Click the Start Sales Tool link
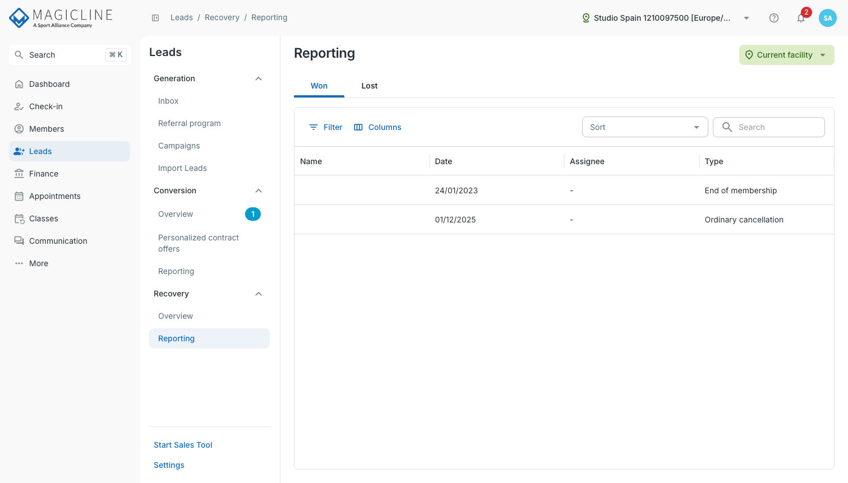 pyautogui.click(x=183, y=445)
